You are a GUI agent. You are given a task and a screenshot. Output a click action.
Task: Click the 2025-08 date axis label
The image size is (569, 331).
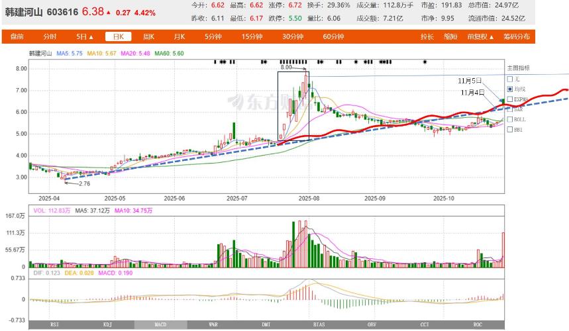tap(309, 199)
